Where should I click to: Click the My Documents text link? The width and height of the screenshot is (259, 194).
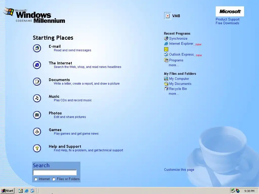[x=180, y=84]
